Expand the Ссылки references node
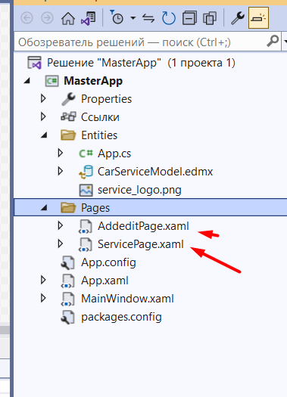 point(43,117)
